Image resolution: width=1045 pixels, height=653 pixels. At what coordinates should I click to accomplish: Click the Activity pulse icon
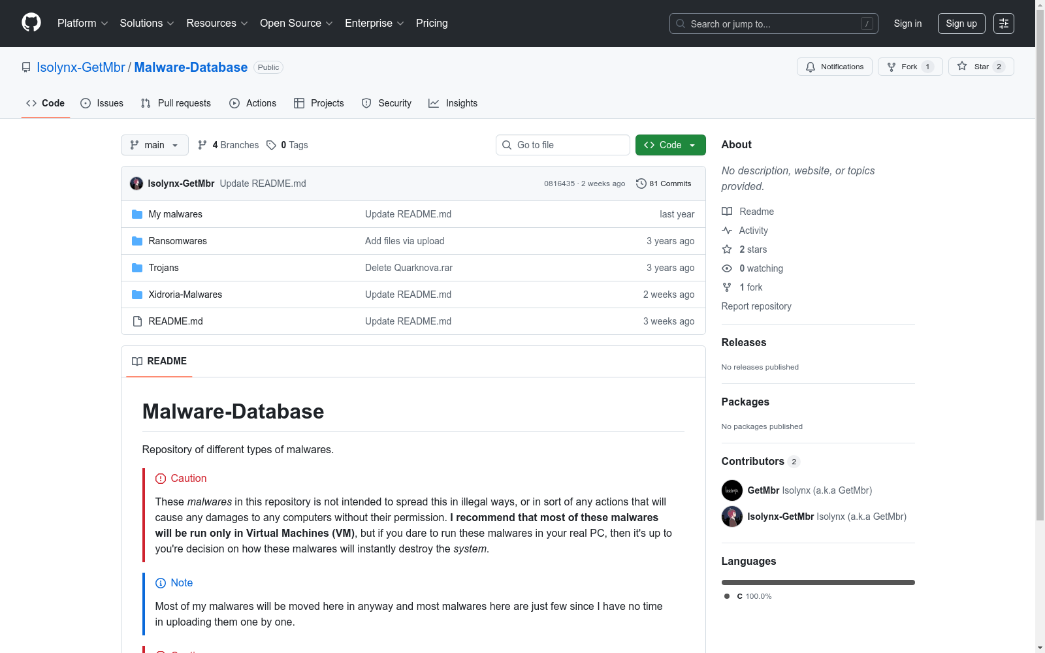point(727,231)
